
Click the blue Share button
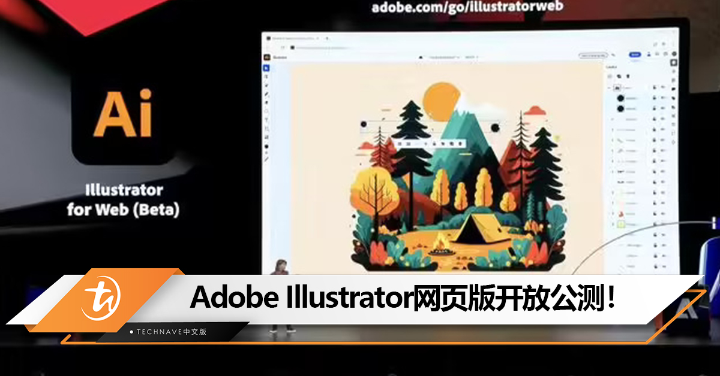[635, 54]
